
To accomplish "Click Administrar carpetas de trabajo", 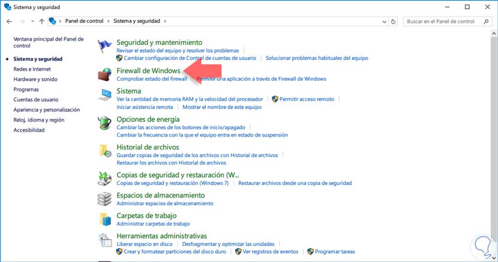I will point(153,224).
